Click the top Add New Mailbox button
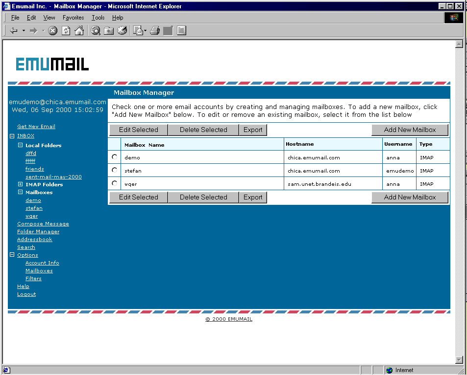Screen dimensions: 467x375 tap(410, 130)
